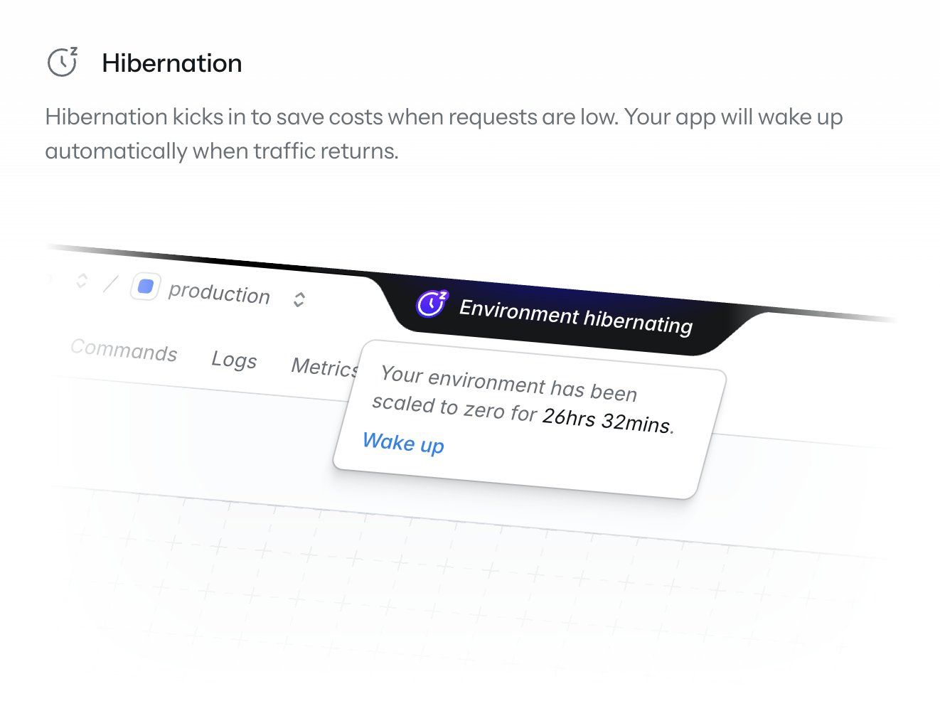Select the production environment name
940x701 pixels.
click(x=219, y=293)
